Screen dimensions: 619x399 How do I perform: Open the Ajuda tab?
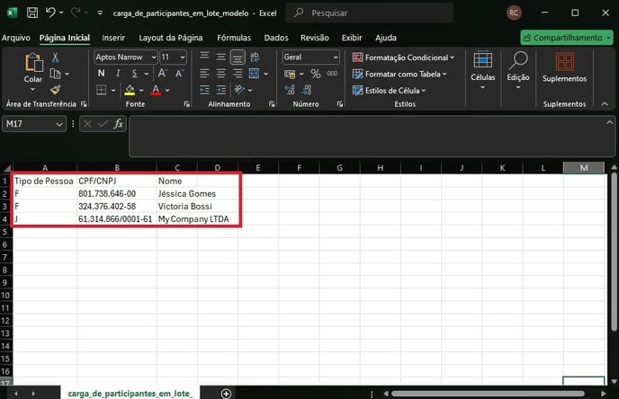[386, 38]
